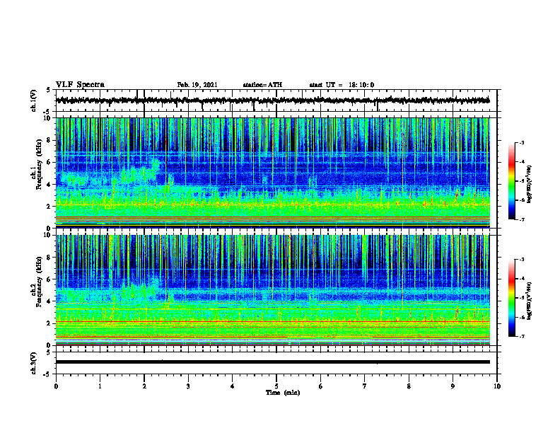The height and width of the screenshot is (433, 560).
Task: Click the "ch.1(V)" axis label at top
Action: [34, 100]
